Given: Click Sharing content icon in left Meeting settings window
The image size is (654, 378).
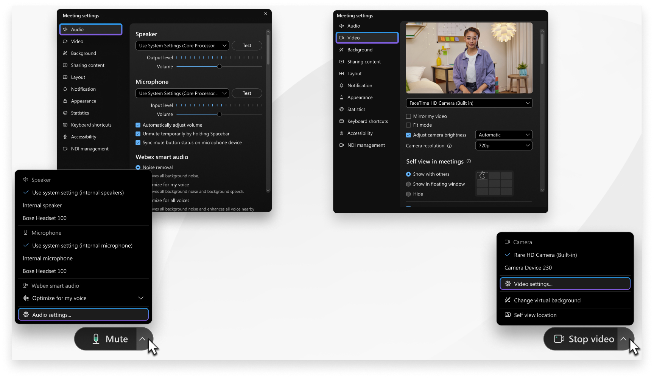Looking at the screenshot, I should coord(65,65).
